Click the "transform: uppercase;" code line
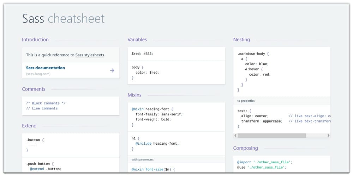 262,121
